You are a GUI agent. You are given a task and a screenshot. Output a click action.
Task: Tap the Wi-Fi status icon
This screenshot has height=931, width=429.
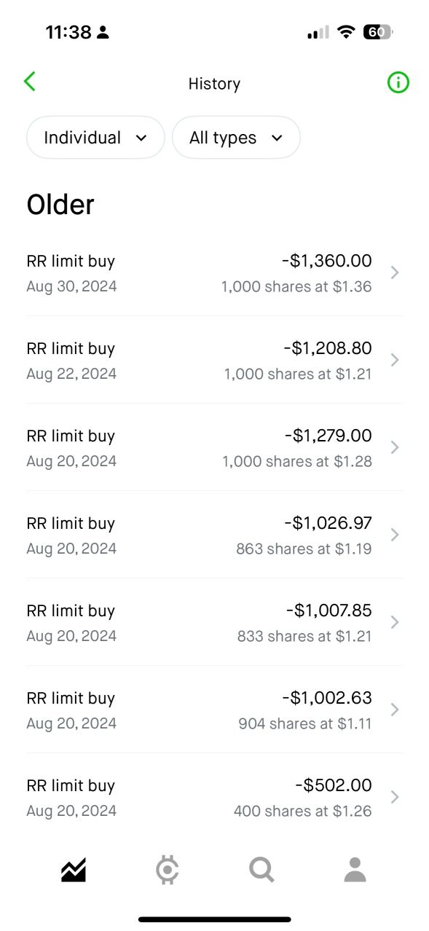(x=347, y=32)
